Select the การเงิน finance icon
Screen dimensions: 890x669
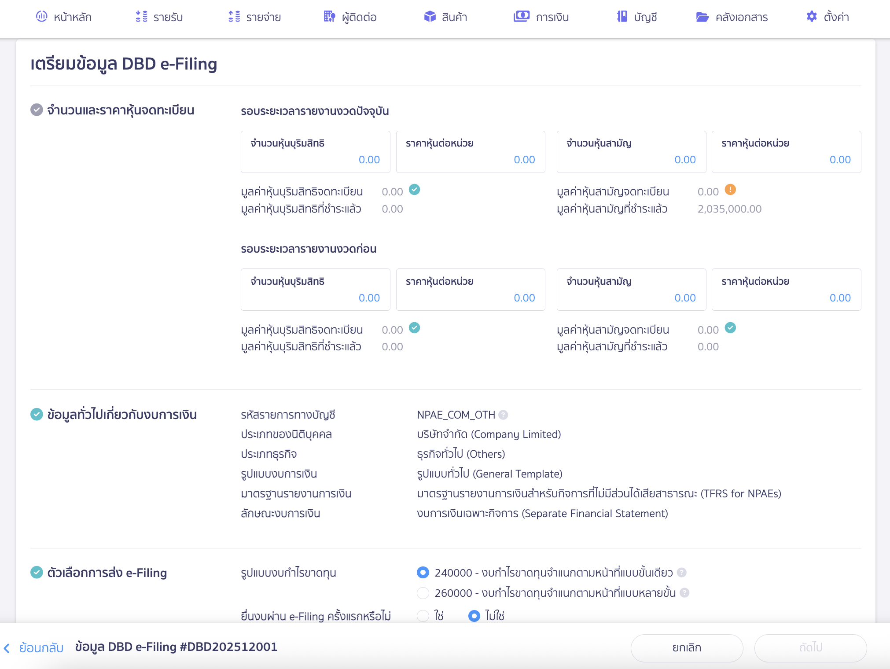click(521, 16)
